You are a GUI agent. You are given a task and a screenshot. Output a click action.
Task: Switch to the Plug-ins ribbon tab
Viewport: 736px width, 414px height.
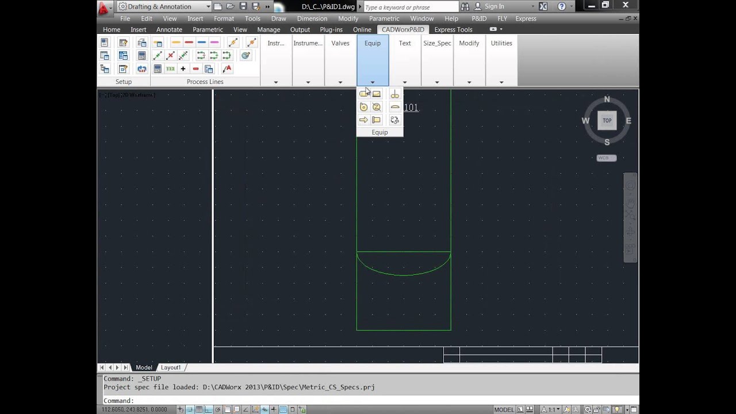[x=331, y=29]
